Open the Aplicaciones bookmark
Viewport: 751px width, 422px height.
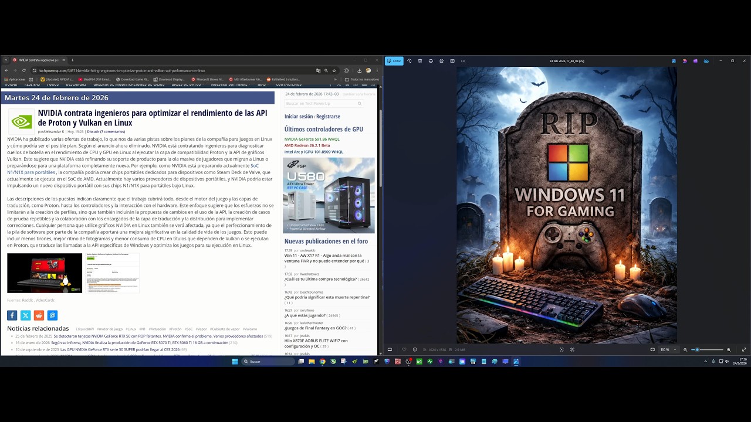click(x=15, y=79)
